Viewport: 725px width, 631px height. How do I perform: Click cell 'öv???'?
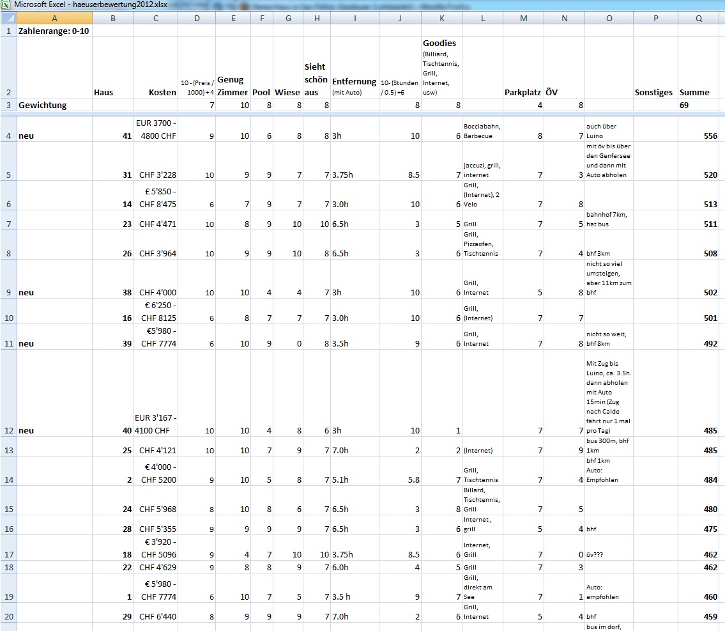(609, 548)
